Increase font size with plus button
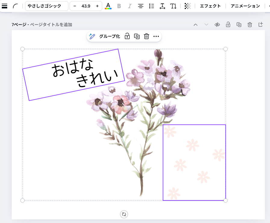This screenshot has width=270, height=223. [x=97, y=6]
